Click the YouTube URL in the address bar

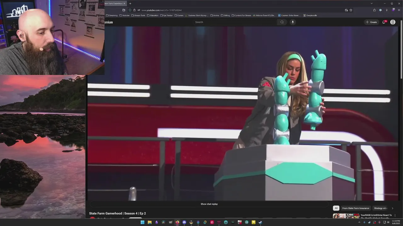(x=162, y=10)
